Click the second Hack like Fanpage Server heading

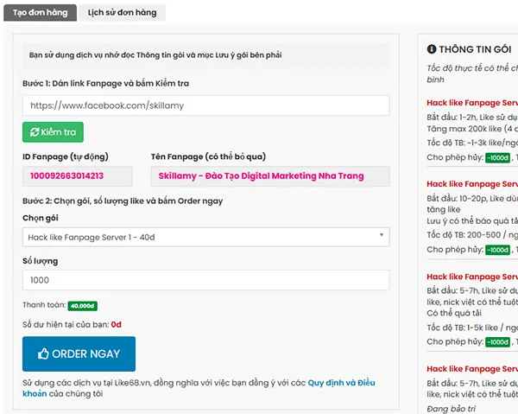(472, 184)
